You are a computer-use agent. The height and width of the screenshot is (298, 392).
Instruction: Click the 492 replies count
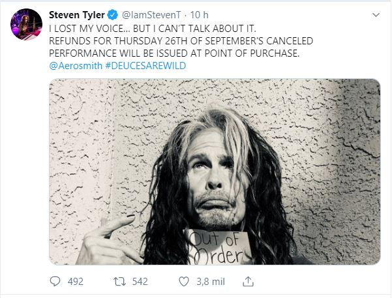tap(76, 282)
